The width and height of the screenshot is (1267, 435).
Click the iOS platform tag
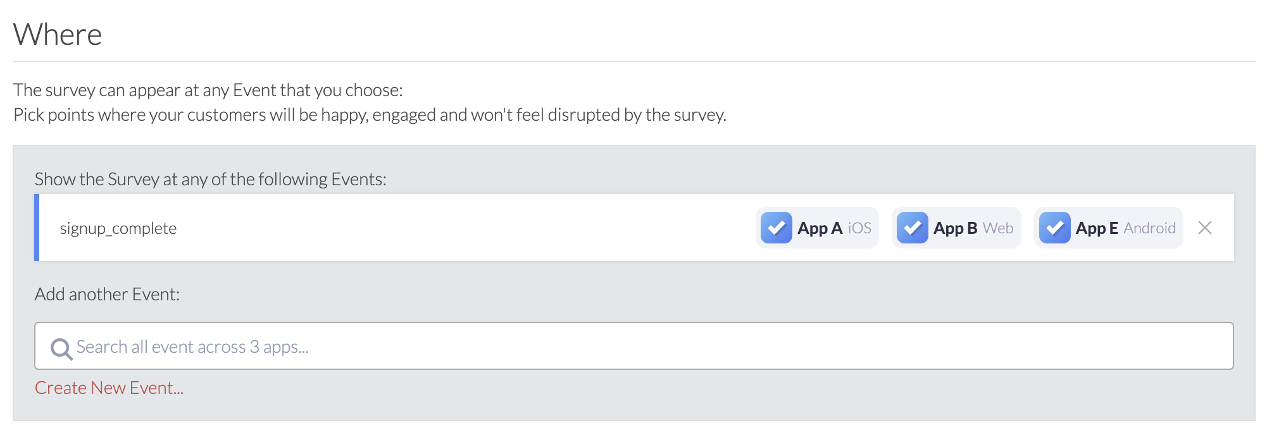(x=859, y=228)
